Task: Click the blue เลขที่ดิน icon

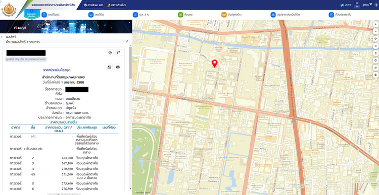Action: 91,15
